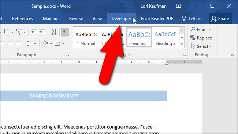Expand numbered list options arrow
This screenshot has height=134, width=238.
pos(12,32)
